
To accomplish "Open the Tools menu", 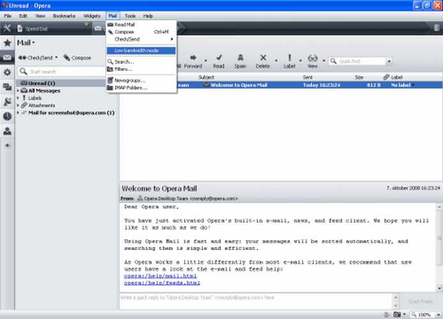I will tap(130, 16).
